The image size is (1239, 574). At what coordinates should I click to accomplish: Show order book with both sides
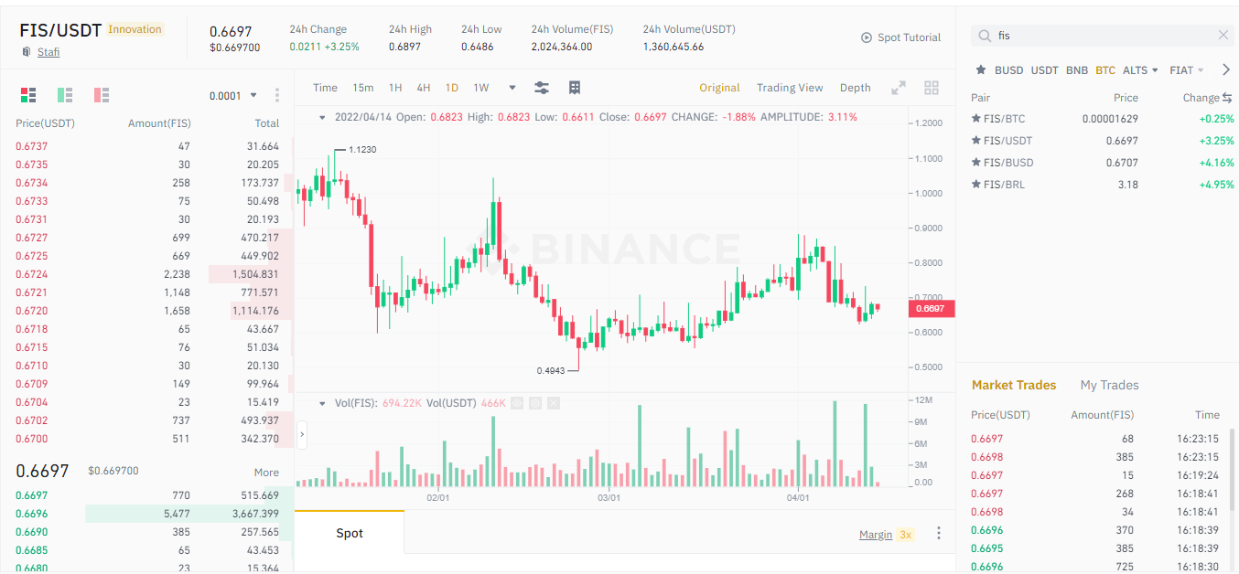pyautogui.click(x=27, y=94)
